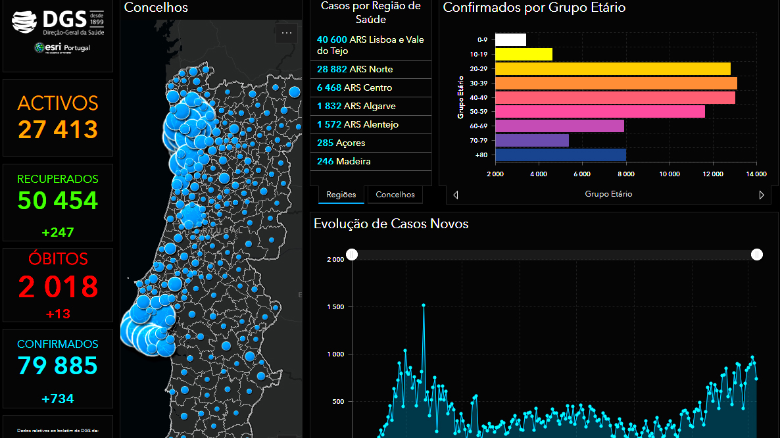Select ARS Lisboa e Vale do Tejo
The width and height of the screenshot is (780, 438).
(371, 45)
